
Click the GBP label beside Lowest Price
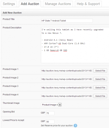click(43, 121)
